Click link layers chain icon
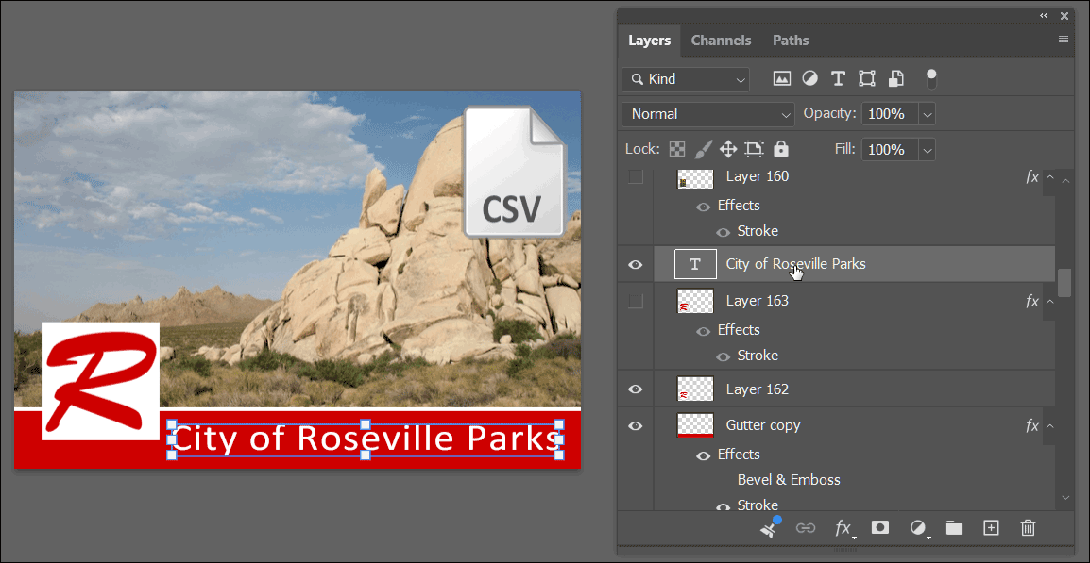 pos(806,528)
